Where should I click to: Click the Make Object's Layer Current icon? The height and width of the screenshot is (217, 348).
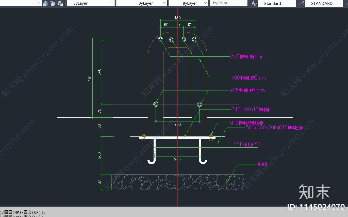45,3
